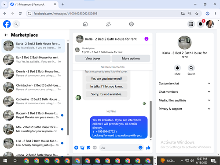Viewport: 220px width, 165px height.
Task: Choose a GIF icon in composer
Action: coord(95,147)
